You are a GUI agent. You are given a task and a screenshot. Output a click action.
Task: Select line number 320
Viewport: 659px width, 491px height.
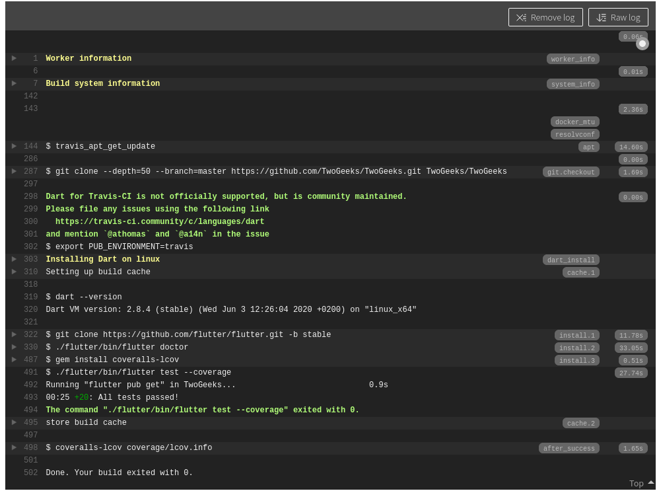[x=30, y=309]
